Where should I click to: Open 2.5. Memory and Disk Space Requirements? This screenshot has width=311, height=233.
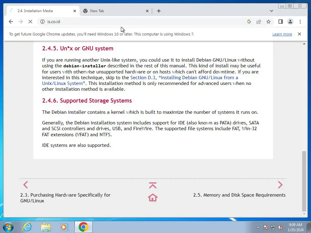pyautogui.click(x=239, y=195)
